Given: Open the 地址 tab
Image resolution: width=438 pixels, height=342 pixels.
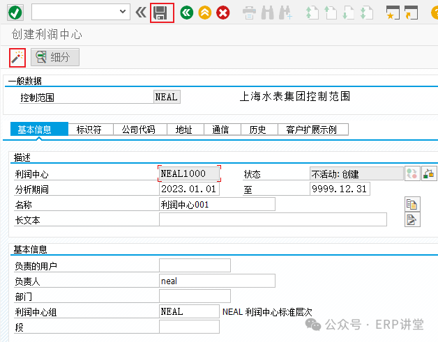Looking at the screenshot, I should click(x=184, y=130).
